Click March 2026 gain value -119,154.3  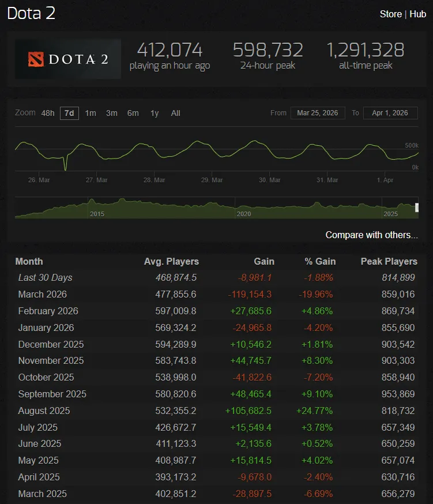pos(250,294)
